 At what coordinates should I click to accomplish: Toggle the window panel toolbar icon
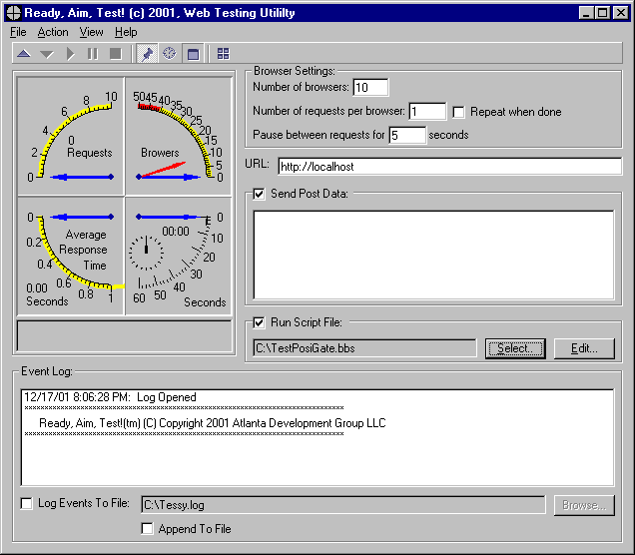click(x=193, y=54)
